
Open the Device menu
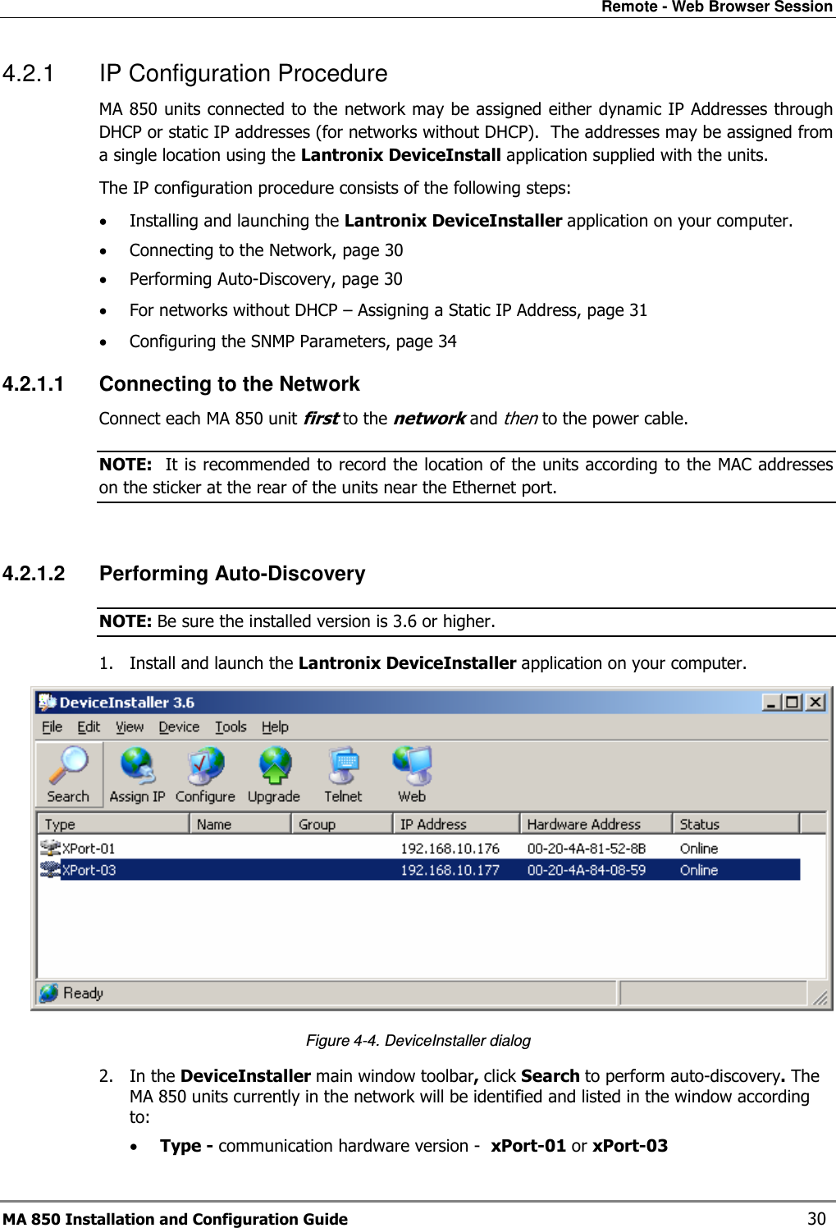pos(179,726)
